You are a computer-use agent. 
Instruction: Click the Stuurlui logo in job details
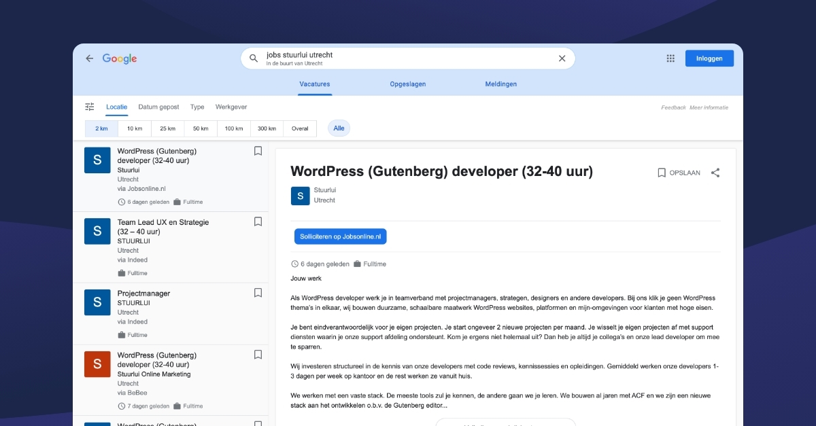pos(301,196)
